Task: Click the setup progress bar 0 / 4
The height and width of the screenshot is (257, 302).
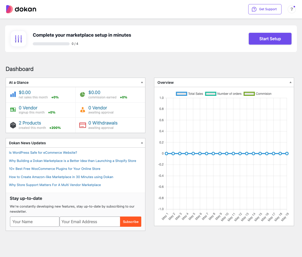Action: (51, 44)
